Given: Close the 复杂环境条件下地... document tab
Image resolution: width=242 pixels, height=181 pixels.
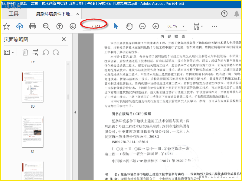Looking at the screenshot, I should pos(78,14).
